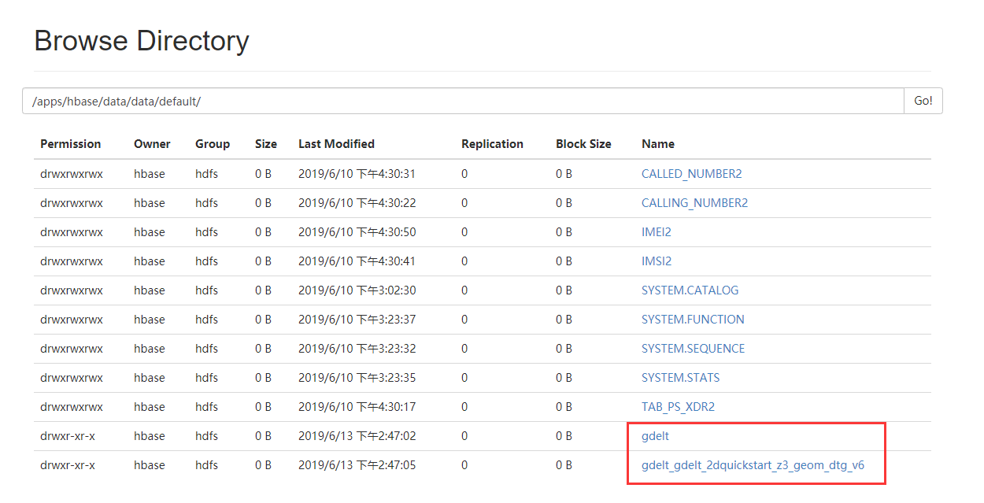This screenshot has height=503, width=984.
Task: Open the CALLED_NUMBER2 directory link
Action: point(691,174)
